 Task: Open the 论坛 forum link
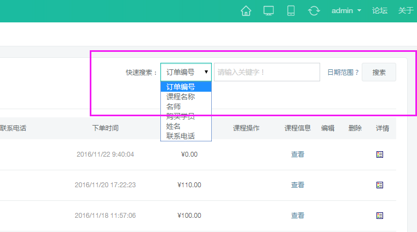(380, 11)
